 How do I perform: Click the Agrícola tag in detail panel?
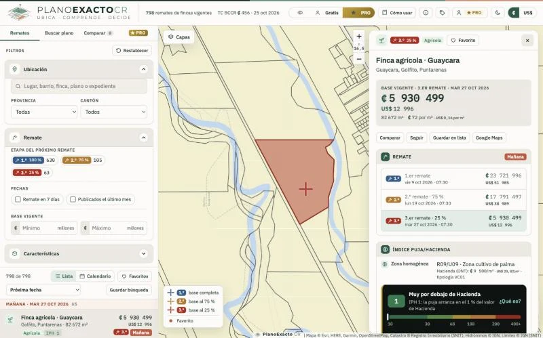(x=432, y=41)
